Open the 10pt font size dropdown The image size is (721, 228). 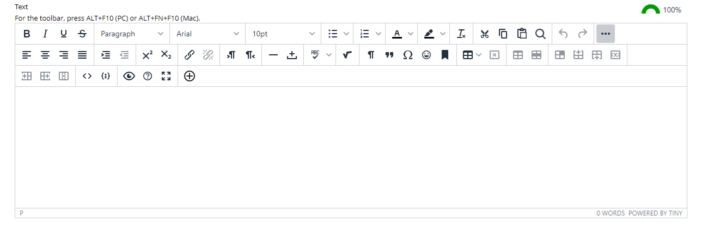pos(283,34)
